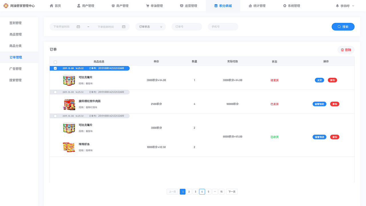This screenshot has height=206, width=366.
Task: Click 删除 for the 已收货 order
Action: [335, 137]
